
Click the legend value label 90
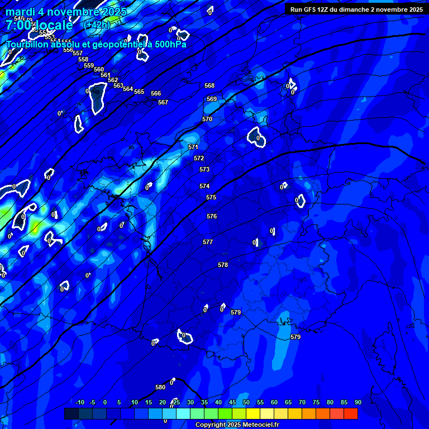[357, 402]
